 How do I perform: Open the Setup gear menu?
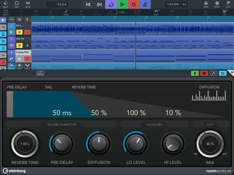(x=217, y=4)
